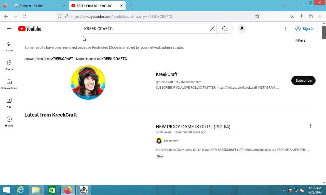Image resolution: width=326 pixels, height=195 pixels.
Task: Click '681K views' text
Action: click(x=164, y=132)
